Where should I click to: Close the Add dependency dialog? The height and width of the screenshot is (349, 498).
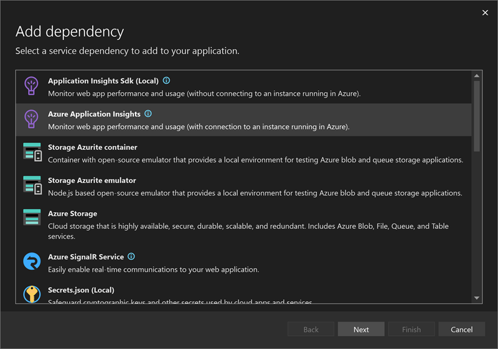(x=485, y=12)
